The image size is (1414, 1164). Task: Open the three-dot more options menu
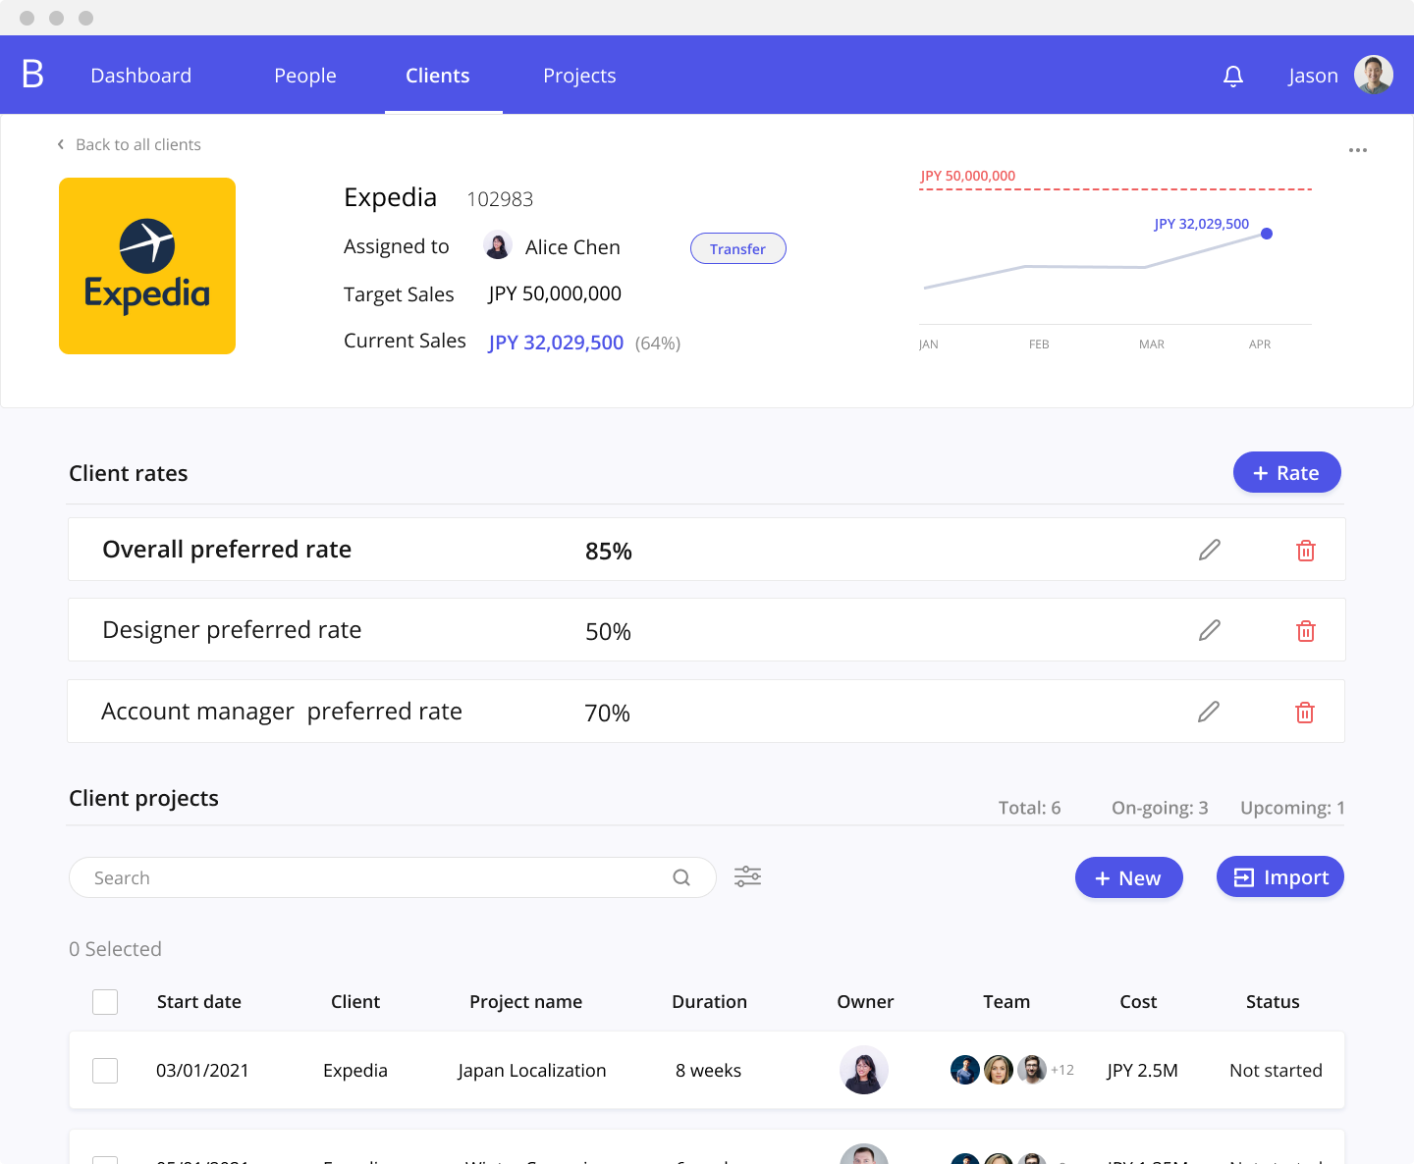pyautogui.click(x=1358, y=150)
